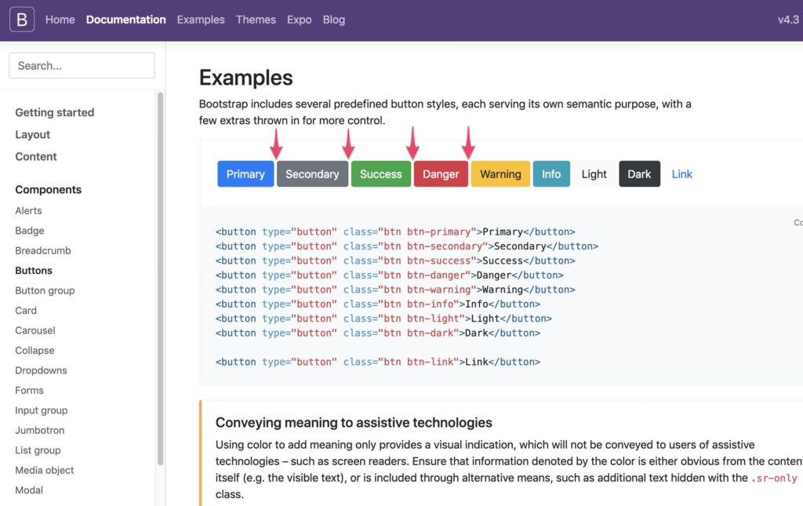Click the Bootstrap logo icon
803x506 pixels.
(22, 20)
